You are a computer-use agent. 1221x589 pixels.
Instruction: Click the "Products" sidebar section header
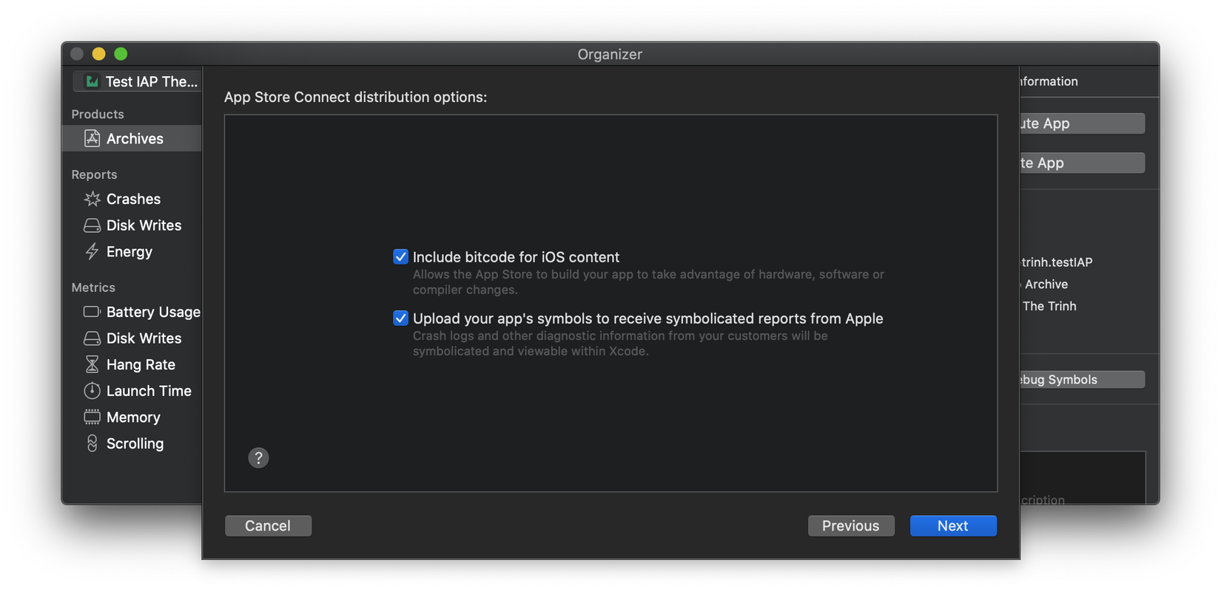point(98,114)
